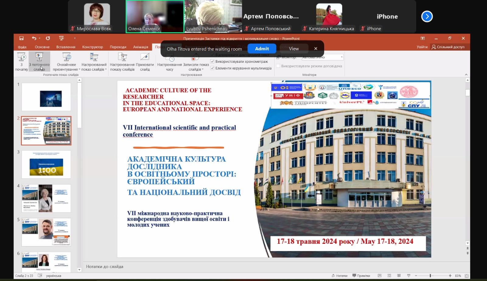Expand Monitor dropdown showing 'Автоматично'

pyautogui.click(x=342, y=57)
